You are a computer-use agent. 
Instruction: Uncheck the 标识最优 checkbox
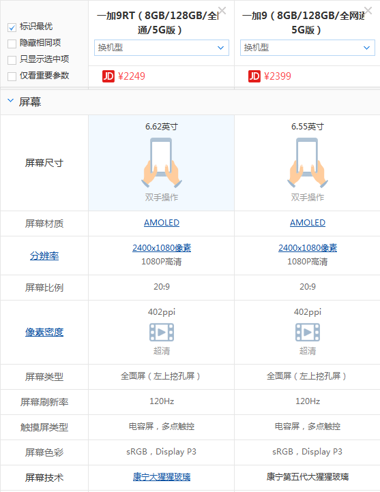tap(12, 28)
